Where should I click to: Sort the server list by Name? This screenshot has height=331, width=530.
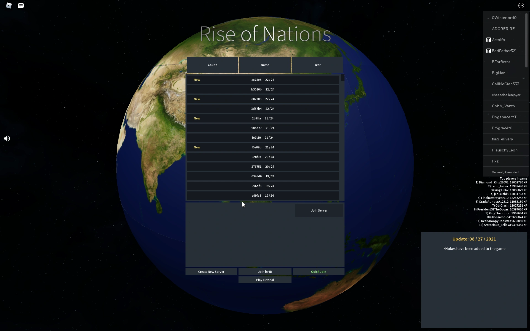point(265,65)
